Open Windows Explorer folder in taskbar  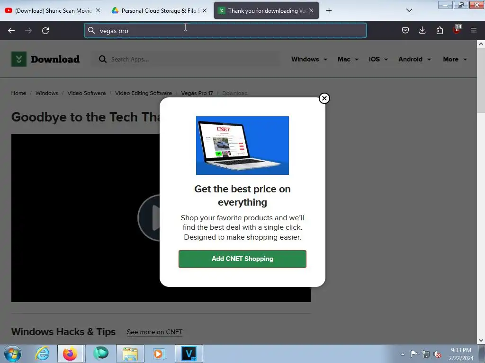[x=130, y=354]
